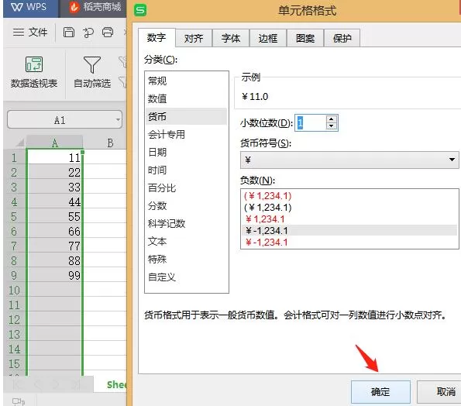The image size is (461, 406).
Task: Select 时间 category
Action: coord(187,170)
